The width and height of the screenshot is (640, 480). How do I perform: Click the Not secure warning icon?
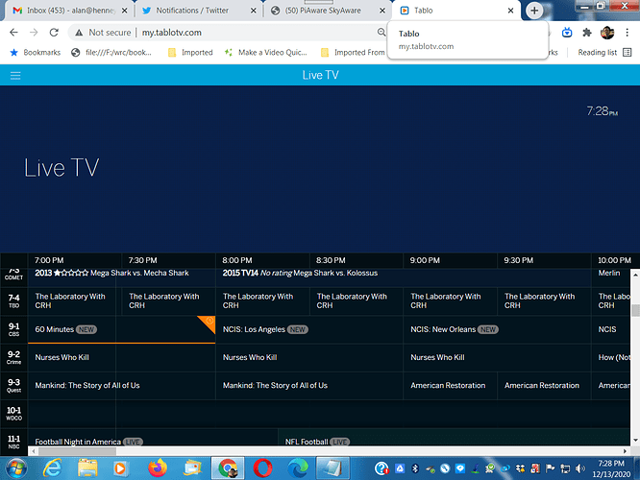click(79, 33)
